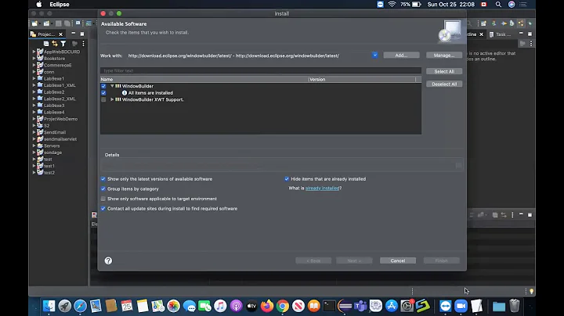Open Eclipse icon in the Dock
This screenshot has height=316, width=564.
tap(345, 306)
